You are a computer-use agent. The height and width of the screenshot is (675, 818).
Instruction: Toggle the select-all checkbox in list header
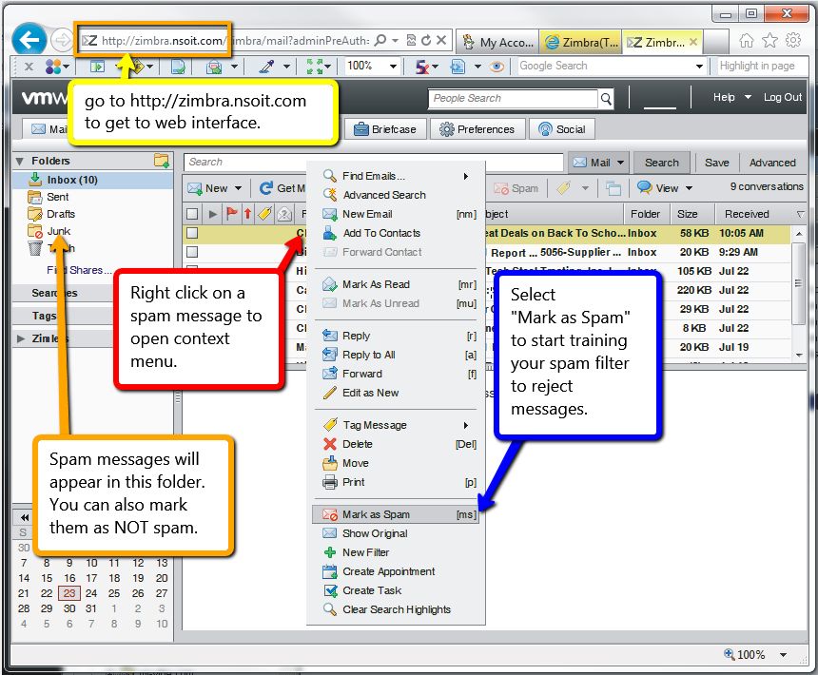click(x=192, y=214)
